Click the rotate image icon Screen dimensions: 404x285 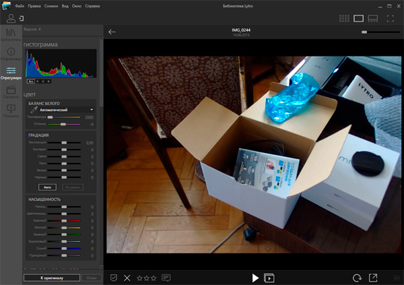(356, 277)
